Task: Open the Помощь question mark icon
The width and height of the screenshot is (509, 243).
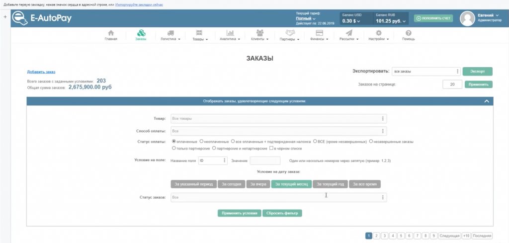Action: [408, 33]
